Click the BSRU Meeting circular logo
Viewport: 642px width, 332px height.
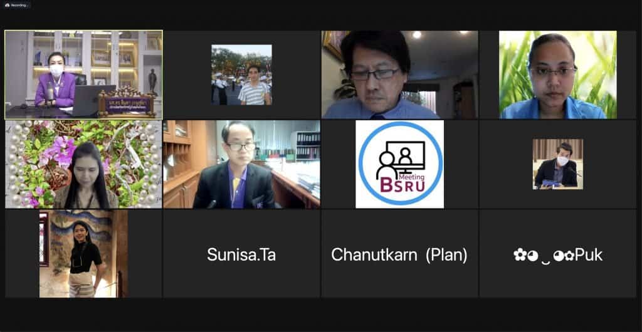click(399, 164)
